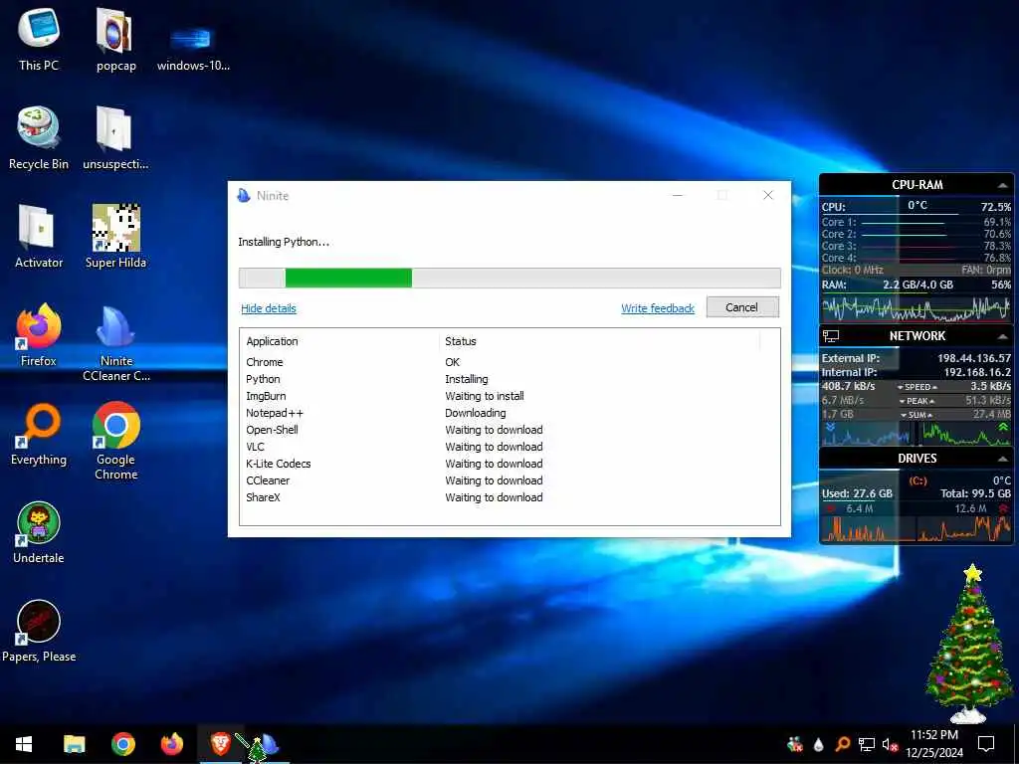Open File Explorer from the taskbar
The height and width of the screenshot is (764, 1019).
(74, 744)
